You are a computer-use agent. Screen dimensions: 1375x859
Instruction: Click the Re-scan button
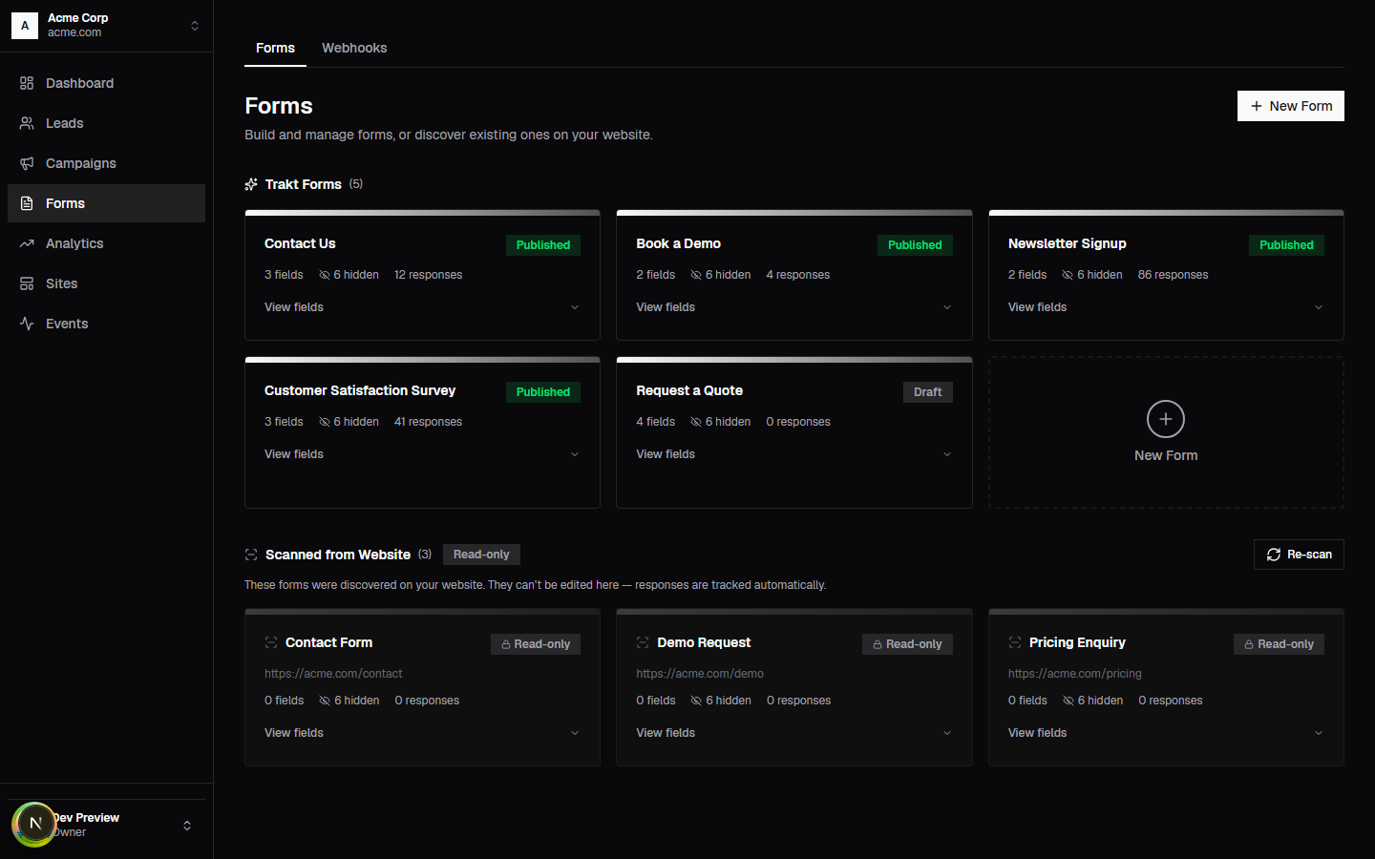pos(1299,555)
